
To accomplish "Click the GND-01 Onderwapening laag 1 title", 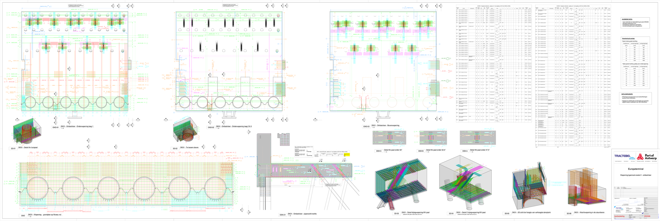I will click(x=77, y=126).
